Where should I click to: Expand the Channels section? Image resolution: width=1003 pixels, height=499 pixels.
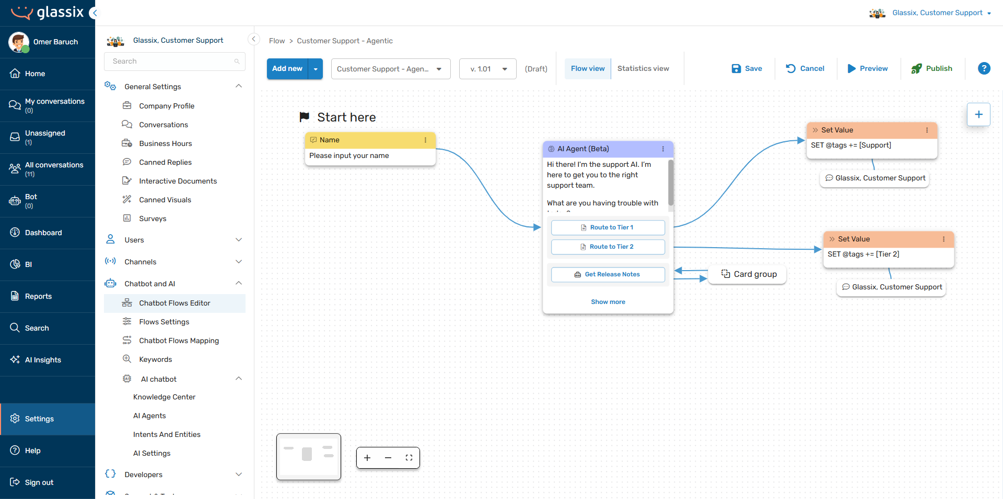[x=239, y=262]
